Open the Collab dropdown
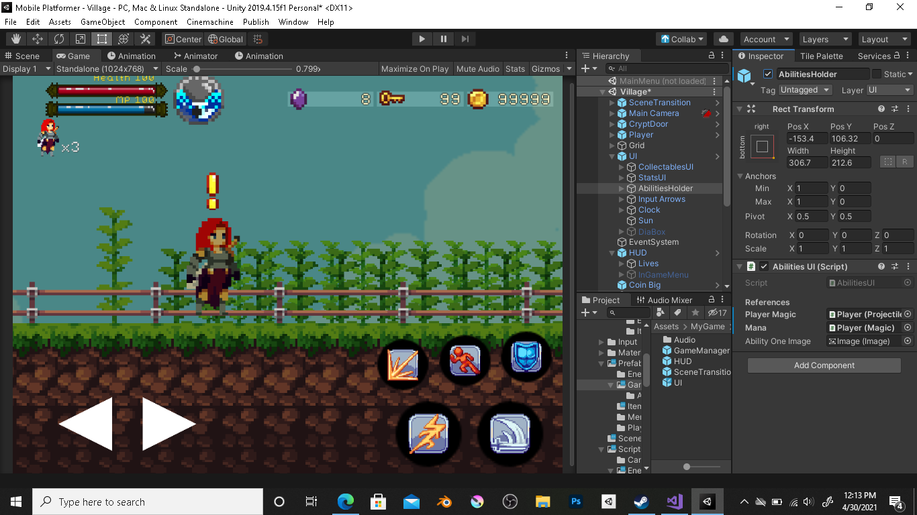This screenshot has height=515, width=917. pos(683,39)
